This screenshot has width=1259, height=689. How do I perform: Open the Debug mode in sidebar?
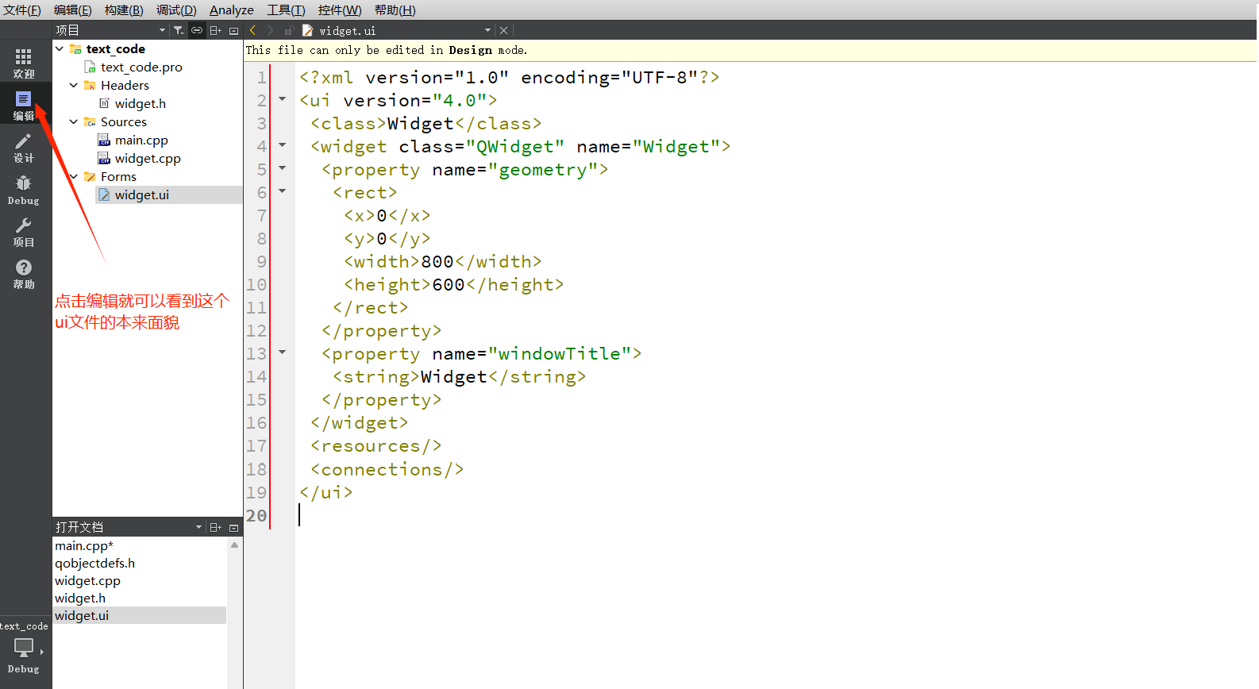(x=24, y=189)
